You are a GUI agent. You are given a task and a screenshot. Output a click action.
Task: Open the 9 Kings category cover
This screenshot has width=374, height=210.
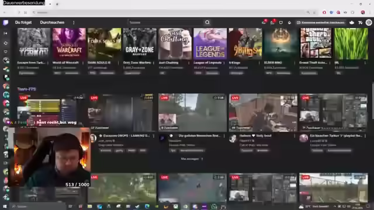click(245, 43)
